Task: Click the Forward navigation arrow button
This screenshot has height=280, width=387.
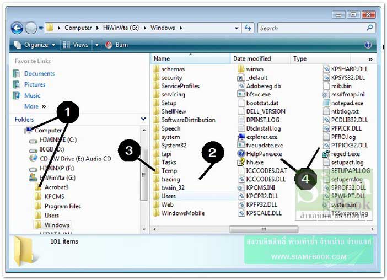Action: pyautogui.click(x=31, y=28)
